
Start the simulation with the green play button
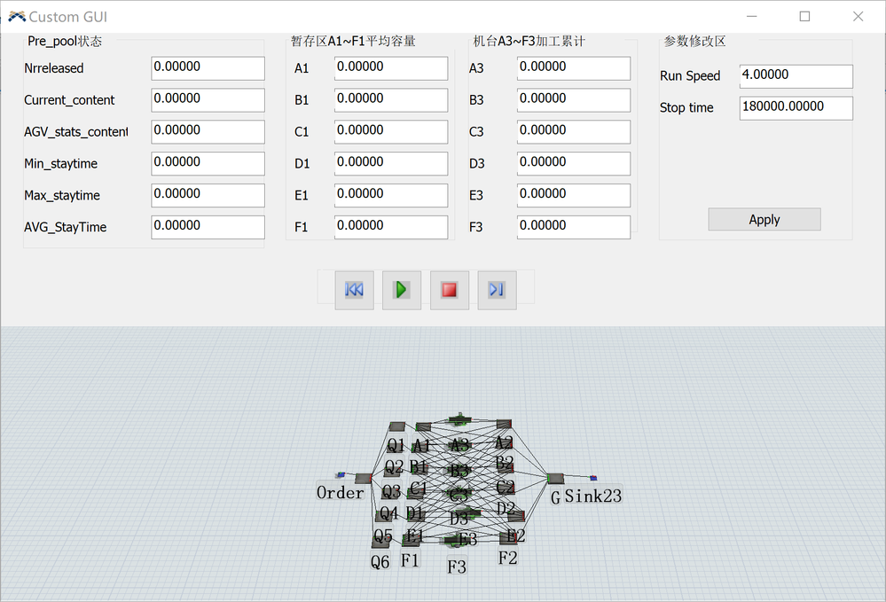point(402,290)
